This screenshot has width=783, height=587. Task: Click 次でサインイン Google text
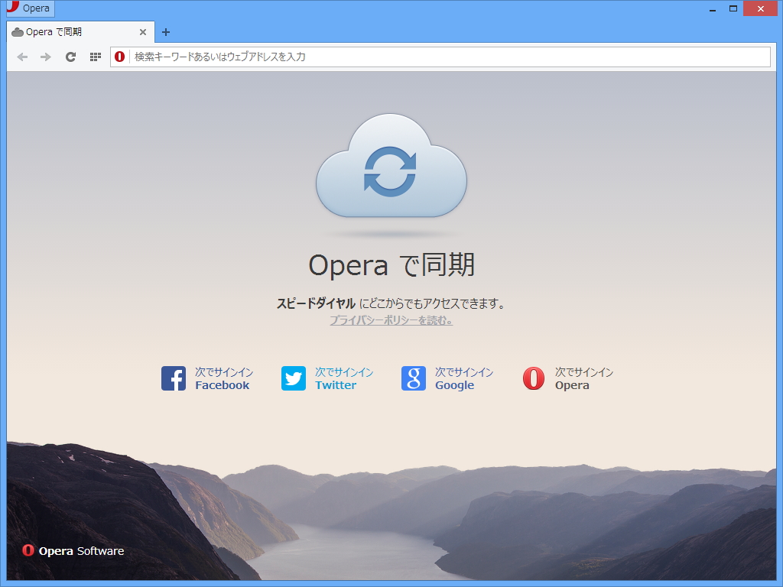tap(465, 378)
